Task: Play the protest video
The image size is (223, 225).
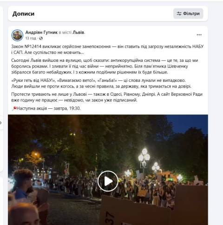Action: coord(108,181)
